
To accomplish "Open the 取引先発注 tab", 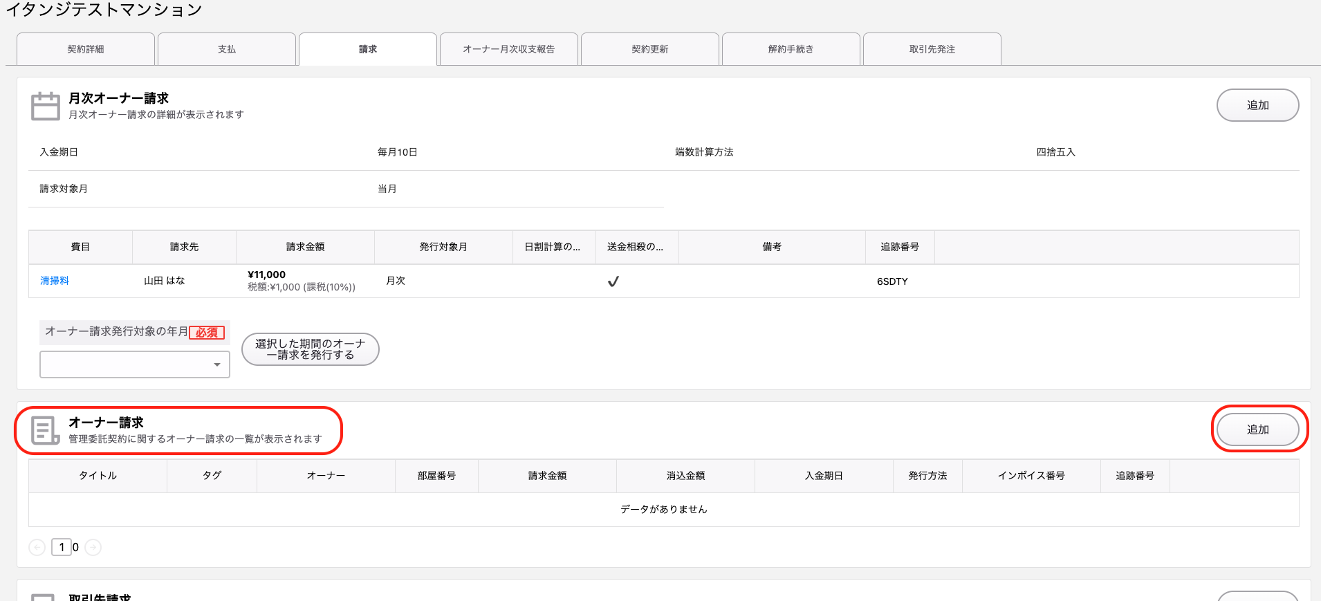I will (x=932, y=49).
